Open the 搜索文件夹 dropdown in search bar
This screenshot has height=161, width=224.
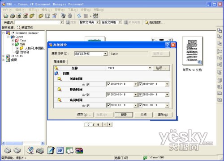pos(98,22)
